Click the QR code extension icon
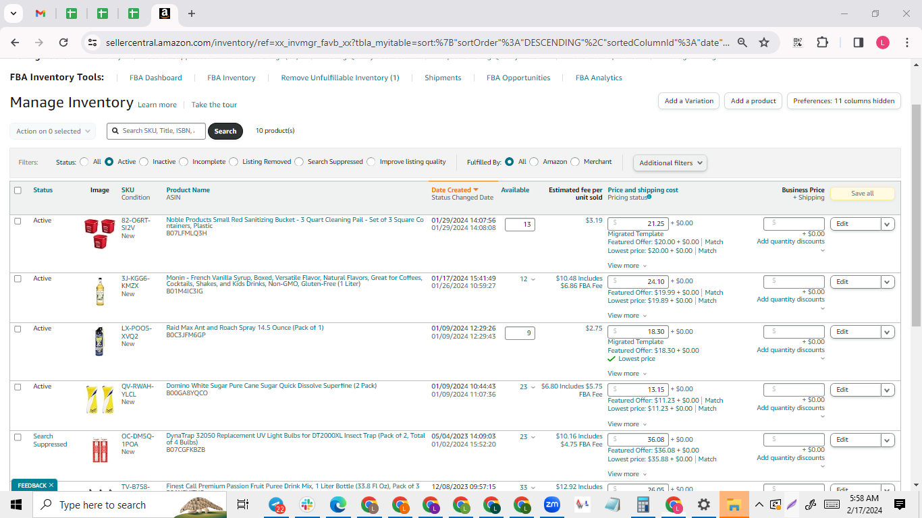Image resolution: width=922 pixels, height=518 pixels. point(798,42)
